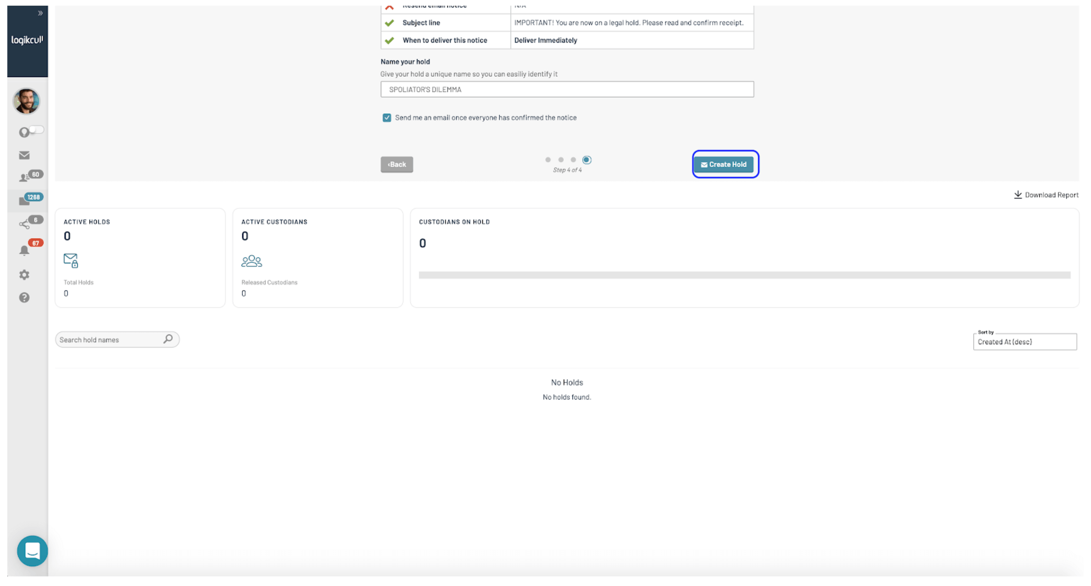This screenshot has height=586, width=1091.
Task: Uncheck the email-me-once-confirmed checkbox
Action: tap(386, 118)
